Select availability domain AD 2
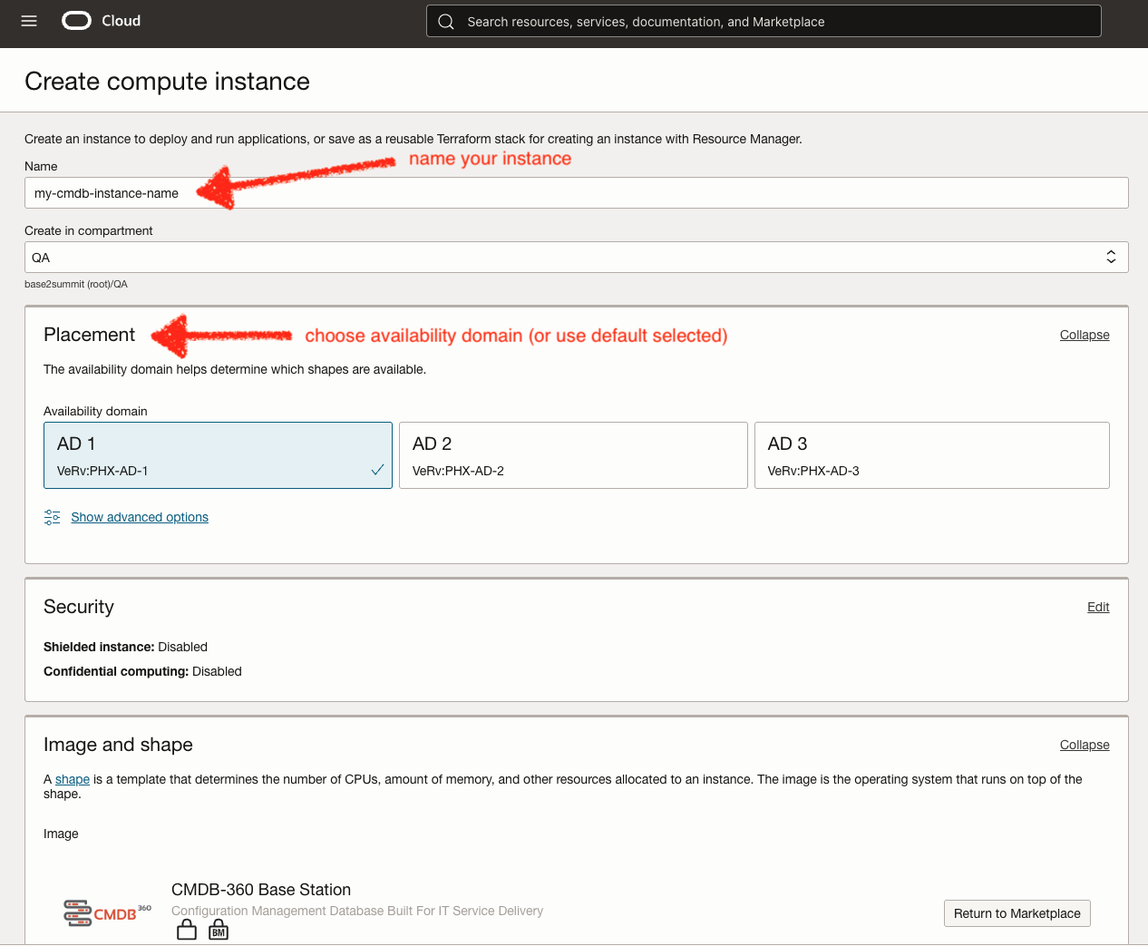1148x946 pixels. coord(573,455)
